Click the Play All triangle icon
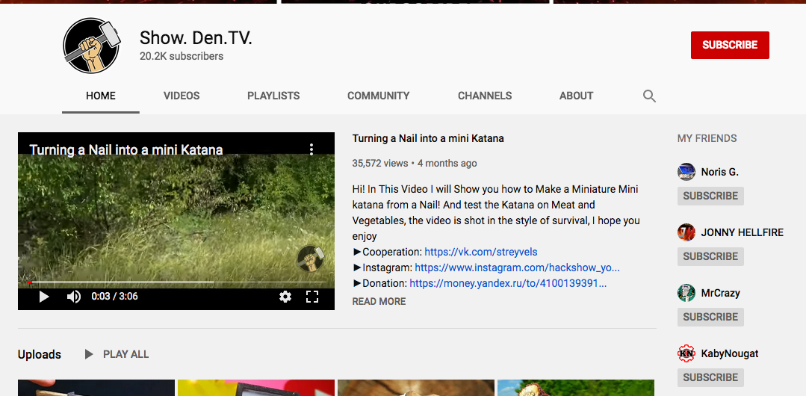 (89, 354)
